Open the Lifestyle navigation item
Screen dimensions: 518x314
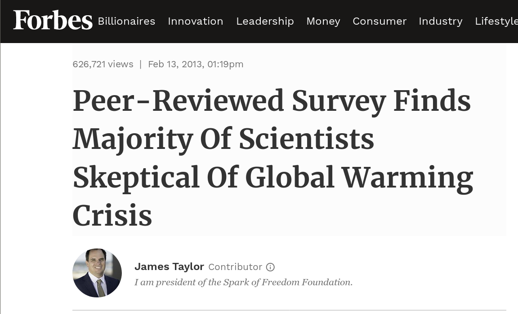[496, 21]
